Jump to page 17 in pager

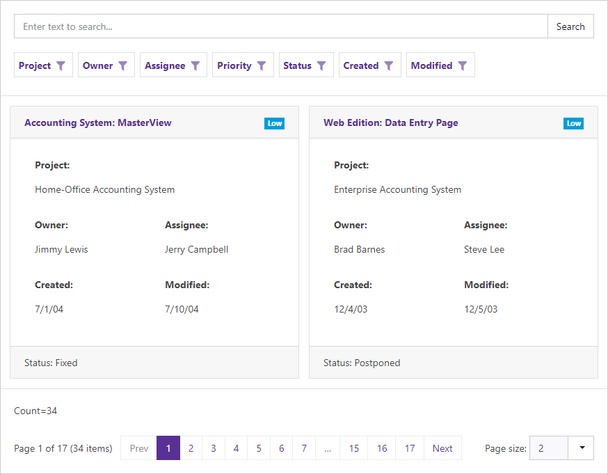click(410, 448)
